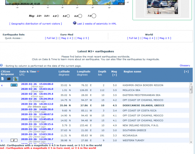This screenshot has height=154, width=195.
Task: Sort table by Latitude column
Action: (x=64, y=72)
